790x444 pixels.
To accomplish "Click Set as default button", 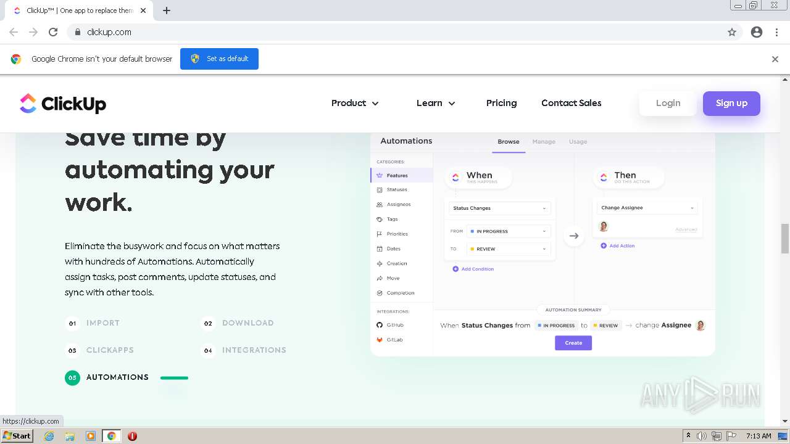I will [219, 59].
